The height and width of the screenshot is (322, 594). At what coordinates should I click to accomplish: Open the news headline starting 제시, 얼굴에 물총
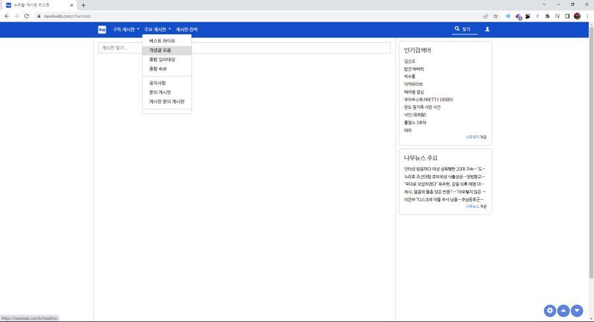pyautogui.click(x=445, y=192)
